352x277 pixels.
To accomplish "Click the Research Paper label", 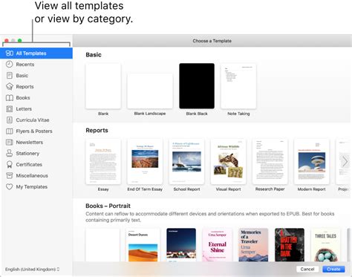I will coord(270,189).
